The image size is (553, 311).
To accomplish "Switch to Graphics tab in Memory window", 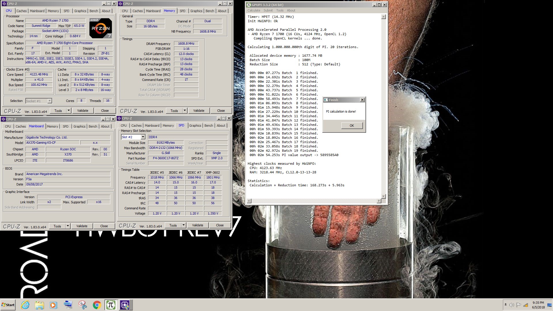I will (196, 11).
